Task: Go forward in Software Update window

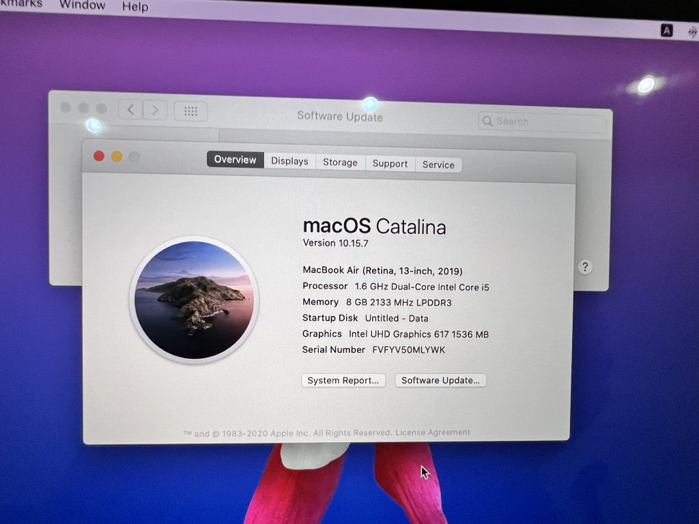Action: (x=155, y=110)
